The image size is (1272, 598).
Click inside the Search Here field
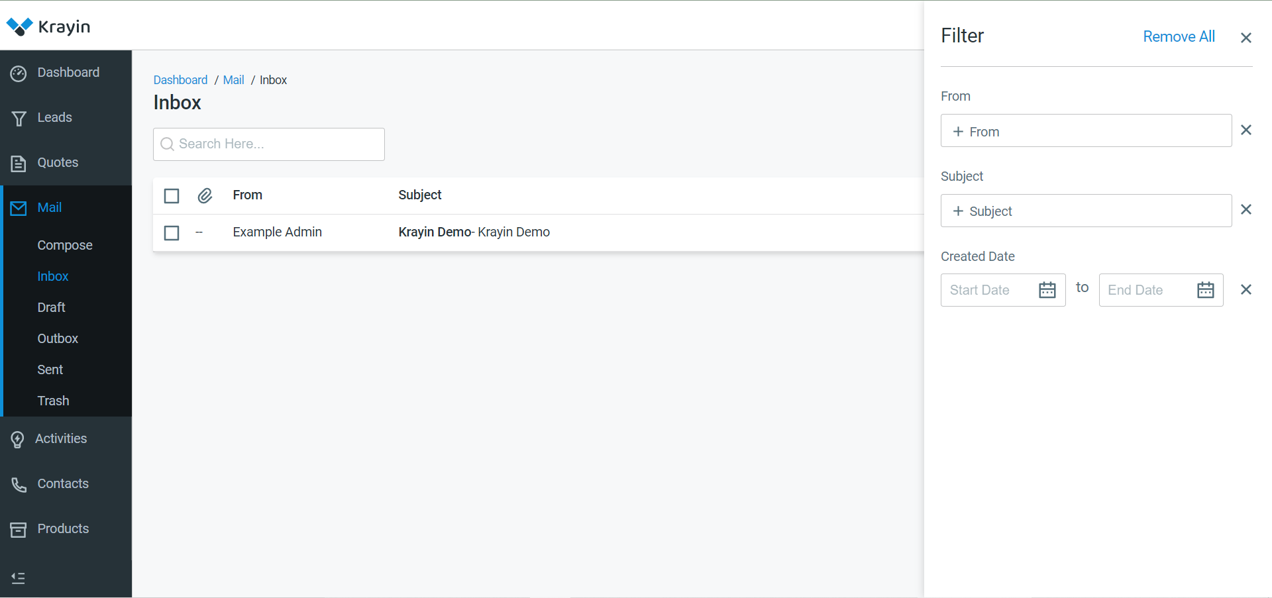(268, 144)
